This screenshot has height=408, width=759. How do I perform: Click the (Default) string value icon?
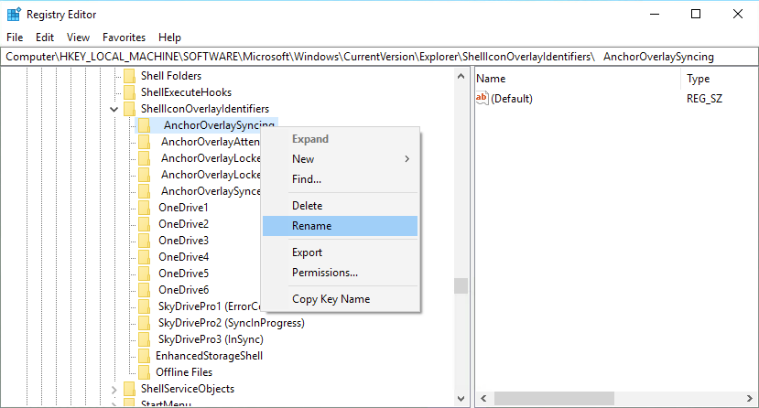482,98
